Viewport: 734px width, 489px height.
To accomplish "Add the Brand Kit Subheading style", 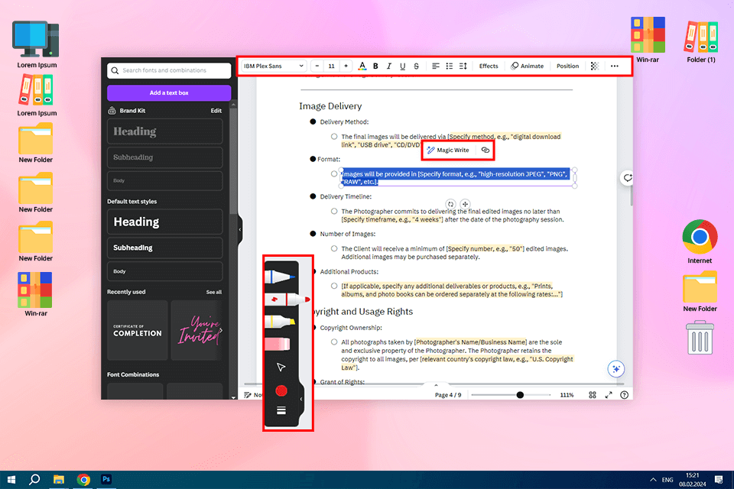I will tap(165, 157).
